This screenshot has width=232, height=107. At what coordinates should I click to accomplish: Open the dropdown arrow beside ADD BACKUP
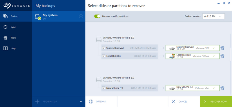coord(81,101)
